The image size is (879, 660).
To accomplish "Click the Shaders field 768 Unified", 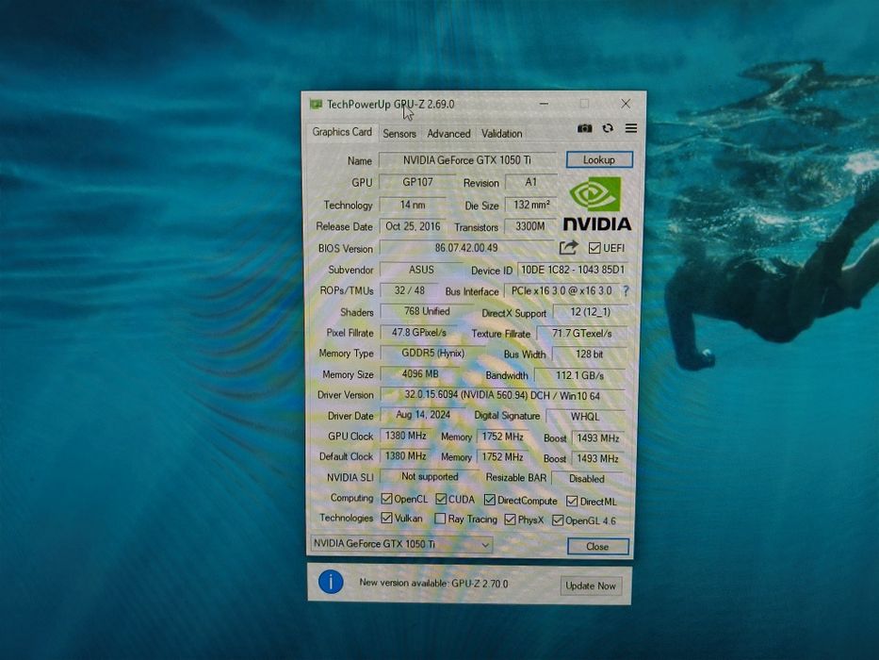I will (427, 311).
